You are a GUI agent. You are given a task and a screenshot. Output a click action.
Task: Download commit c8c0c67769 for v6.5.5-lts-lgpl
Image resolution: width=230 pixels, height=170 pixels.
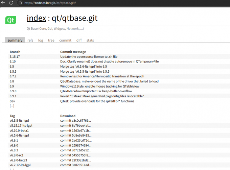click(x=75, y=121)
